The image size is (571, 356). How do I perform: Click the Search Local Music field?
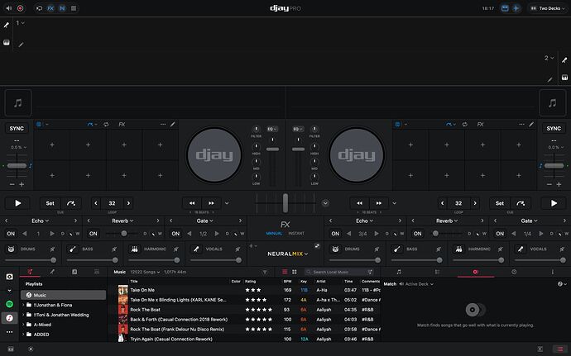(339, 272)
